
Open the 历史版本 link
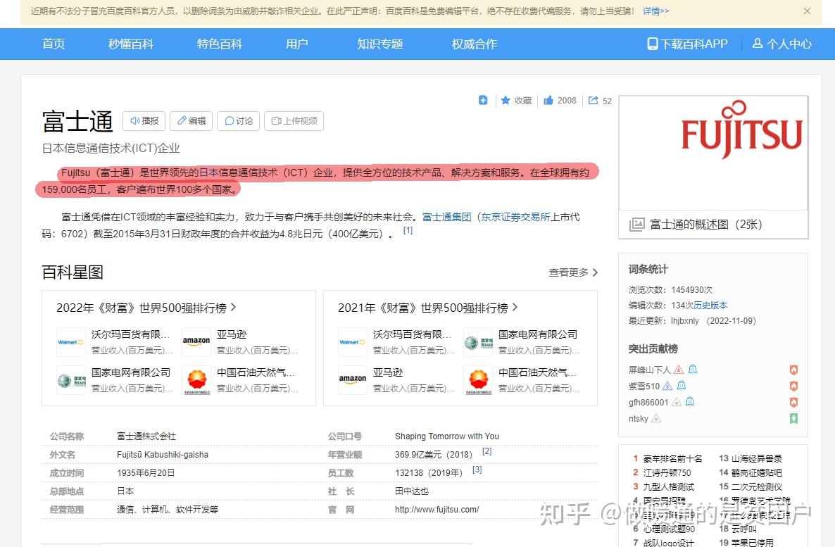[710, 306]
